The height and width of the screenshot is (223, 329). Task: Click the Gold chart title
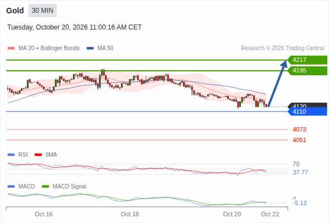[15, 11]
